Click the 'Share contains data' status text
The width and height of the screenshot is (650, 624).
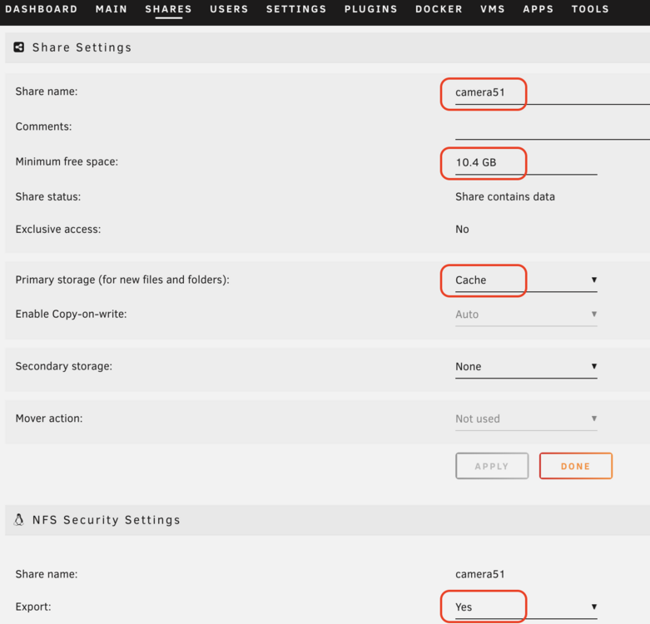pyautogui.click(x=505, y=197)
